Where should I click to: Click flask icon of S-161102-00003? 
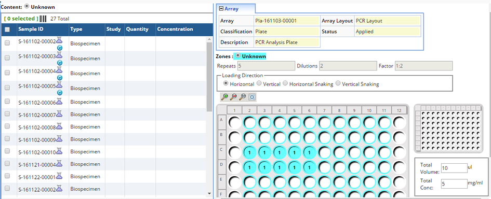pyautogui.click(x=59, y=55)
